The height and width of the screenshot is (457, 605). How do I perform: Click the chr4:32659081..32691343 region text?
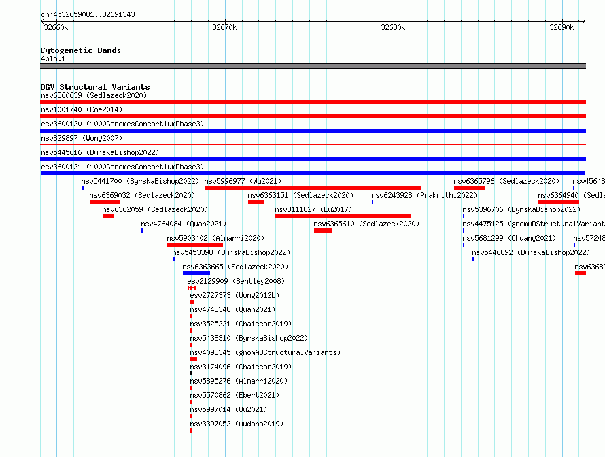(x=88, y=14)
